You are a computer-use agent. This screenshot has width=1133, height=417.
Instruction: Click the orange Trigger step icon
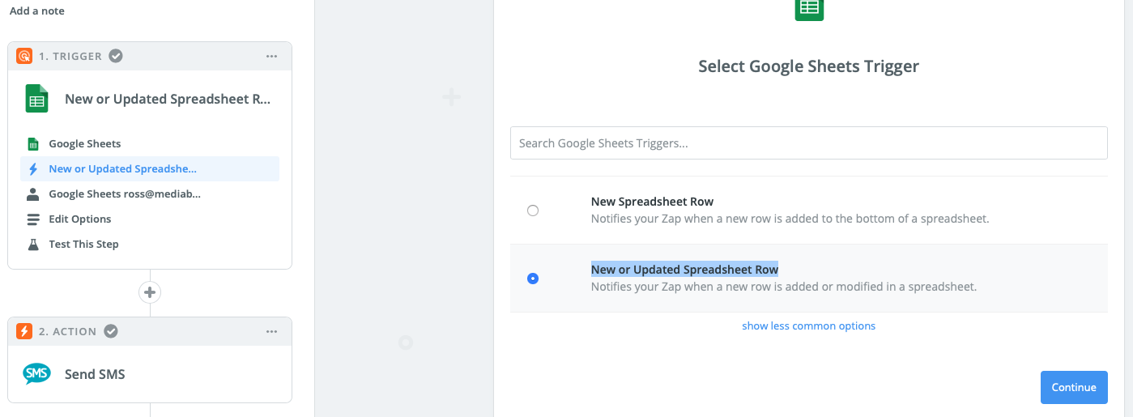click(24, 56)
